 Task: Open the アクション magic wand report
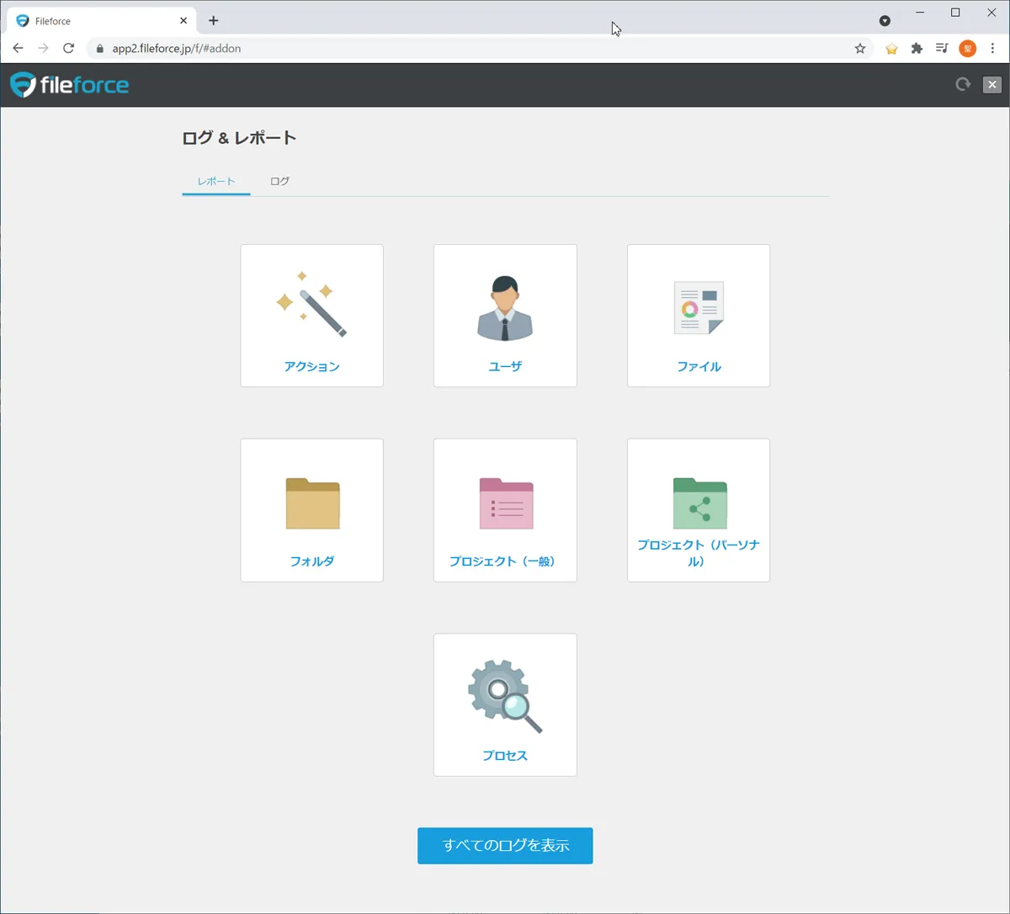[311, 316]
